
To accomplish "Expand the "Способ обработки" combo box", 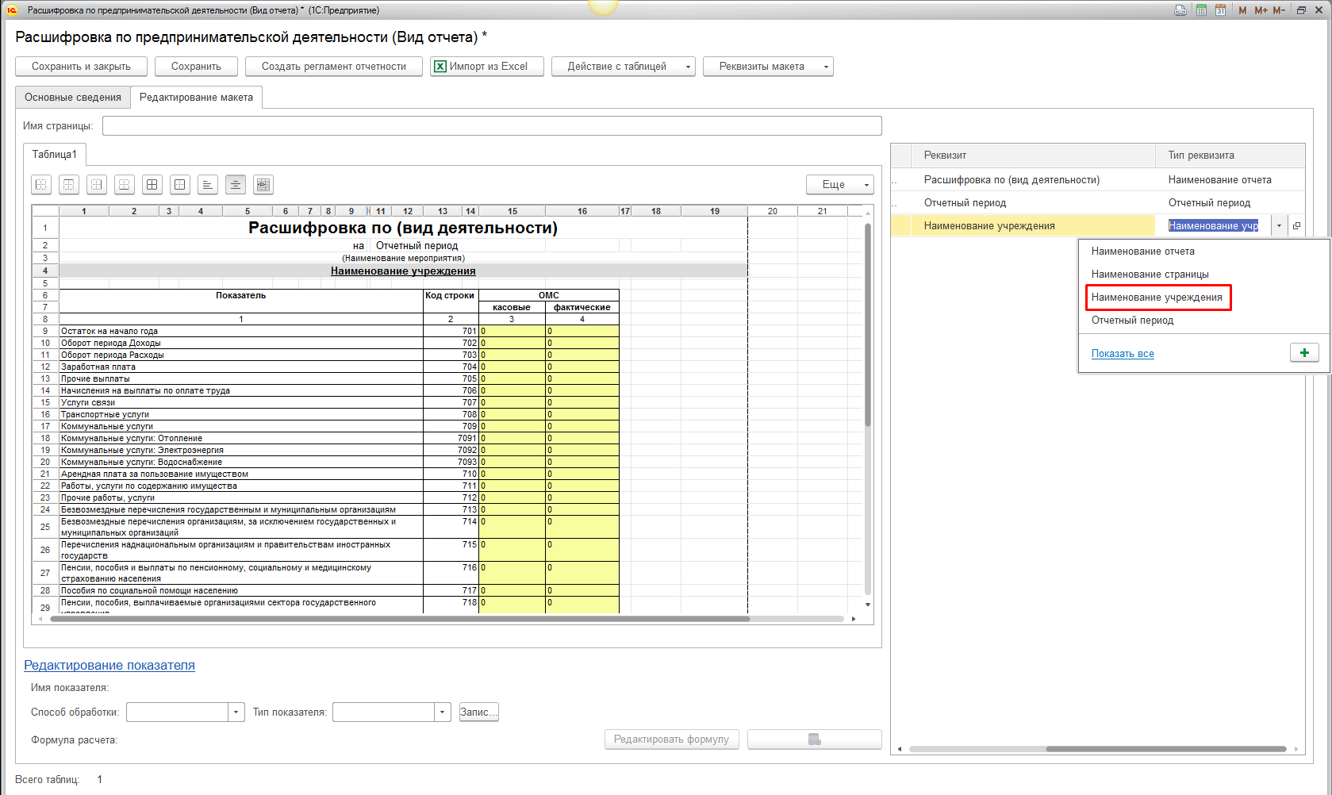I will pyautogui.click(x=236, y=712).
